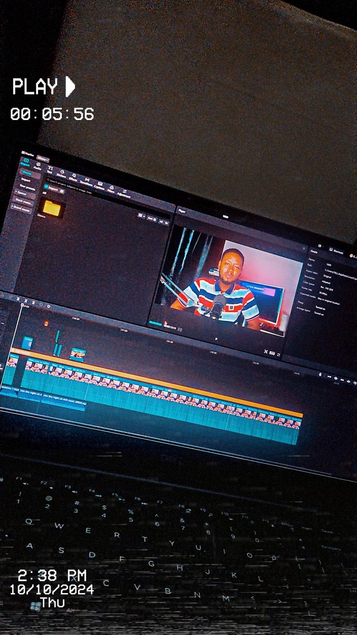Select the Details panel tab
Image resolution: width=357 pixels, height=635 pixels.
pyautogui.click(x=314, y=252)
